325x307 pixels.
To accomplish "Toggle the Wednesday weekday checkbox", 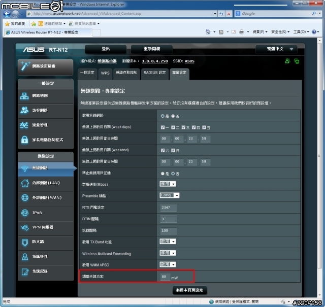I will tap(183, 127).
